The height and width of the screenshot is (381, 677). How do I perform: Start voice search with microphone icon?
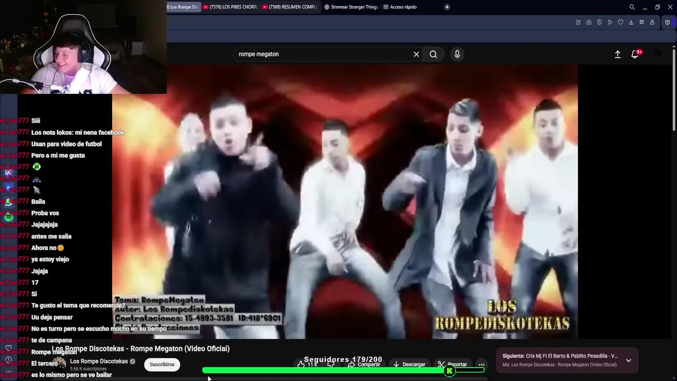458,54
